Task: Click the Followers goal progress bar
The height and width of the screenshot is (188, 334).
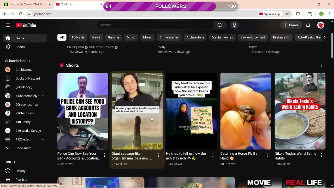Action: tap(171, 6)
